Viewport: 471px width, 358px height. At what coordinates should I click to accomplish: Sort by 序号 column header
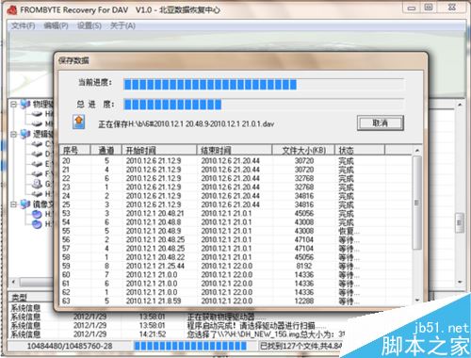75,150
